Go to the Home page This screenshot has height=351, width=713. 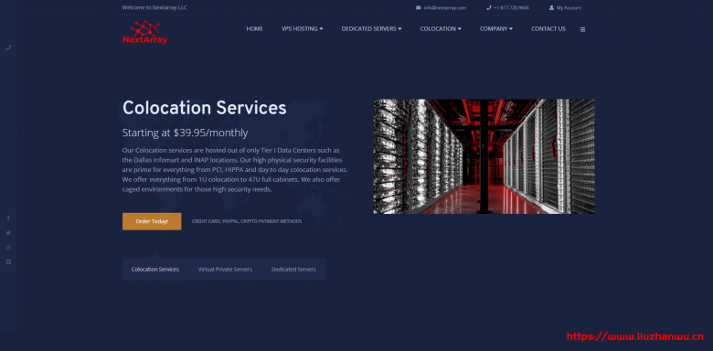[x=255, y=28]
